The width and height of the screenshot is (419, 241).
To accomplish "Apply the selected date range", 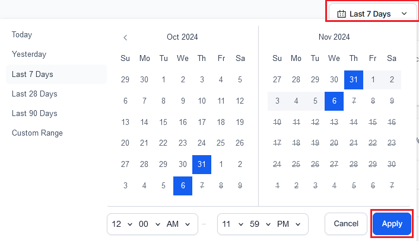I will pos(392,224).
